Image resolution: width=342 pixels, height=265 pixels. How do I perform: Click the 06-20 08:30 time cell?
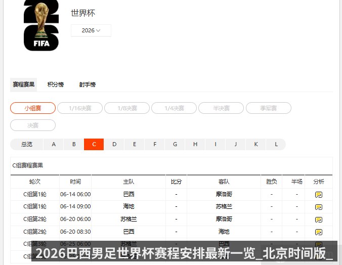pos(75,232)
